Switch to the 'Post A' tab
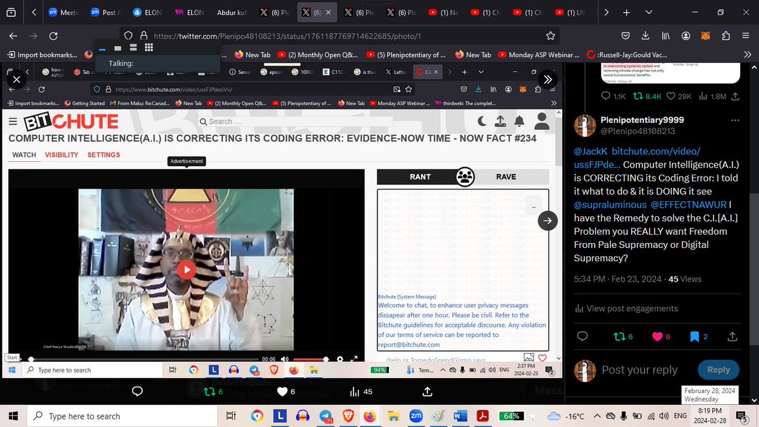The image size is (759, 427). pyautogui.click(x=104, y=12)
